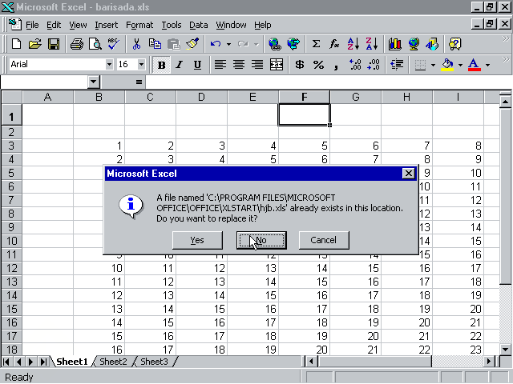The image size is (513, 384).
Task: Switch to the Sheet3 tab
Action: pos(154,362)
